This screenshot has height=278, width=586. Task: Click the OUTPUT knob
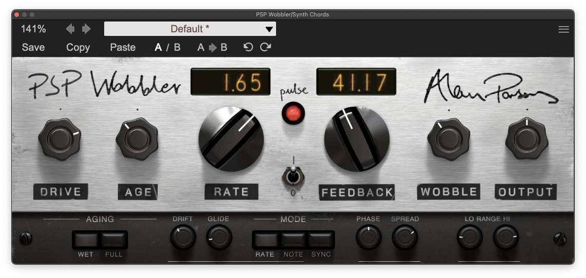526,140
